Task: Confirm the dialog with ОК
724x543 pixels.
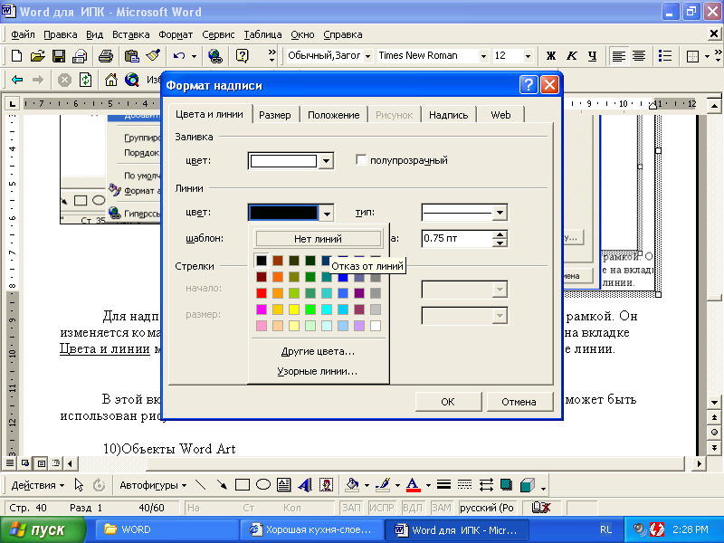Action: 448,402
